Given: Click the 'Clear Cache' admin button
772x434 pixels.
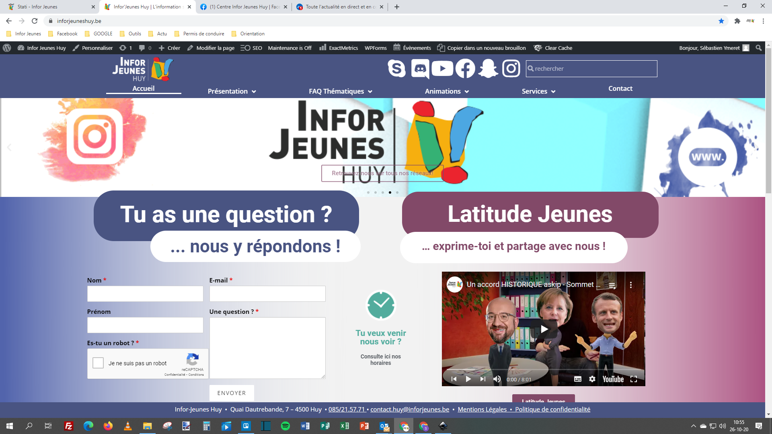Looking at the screenshot, I should (553, 48).
